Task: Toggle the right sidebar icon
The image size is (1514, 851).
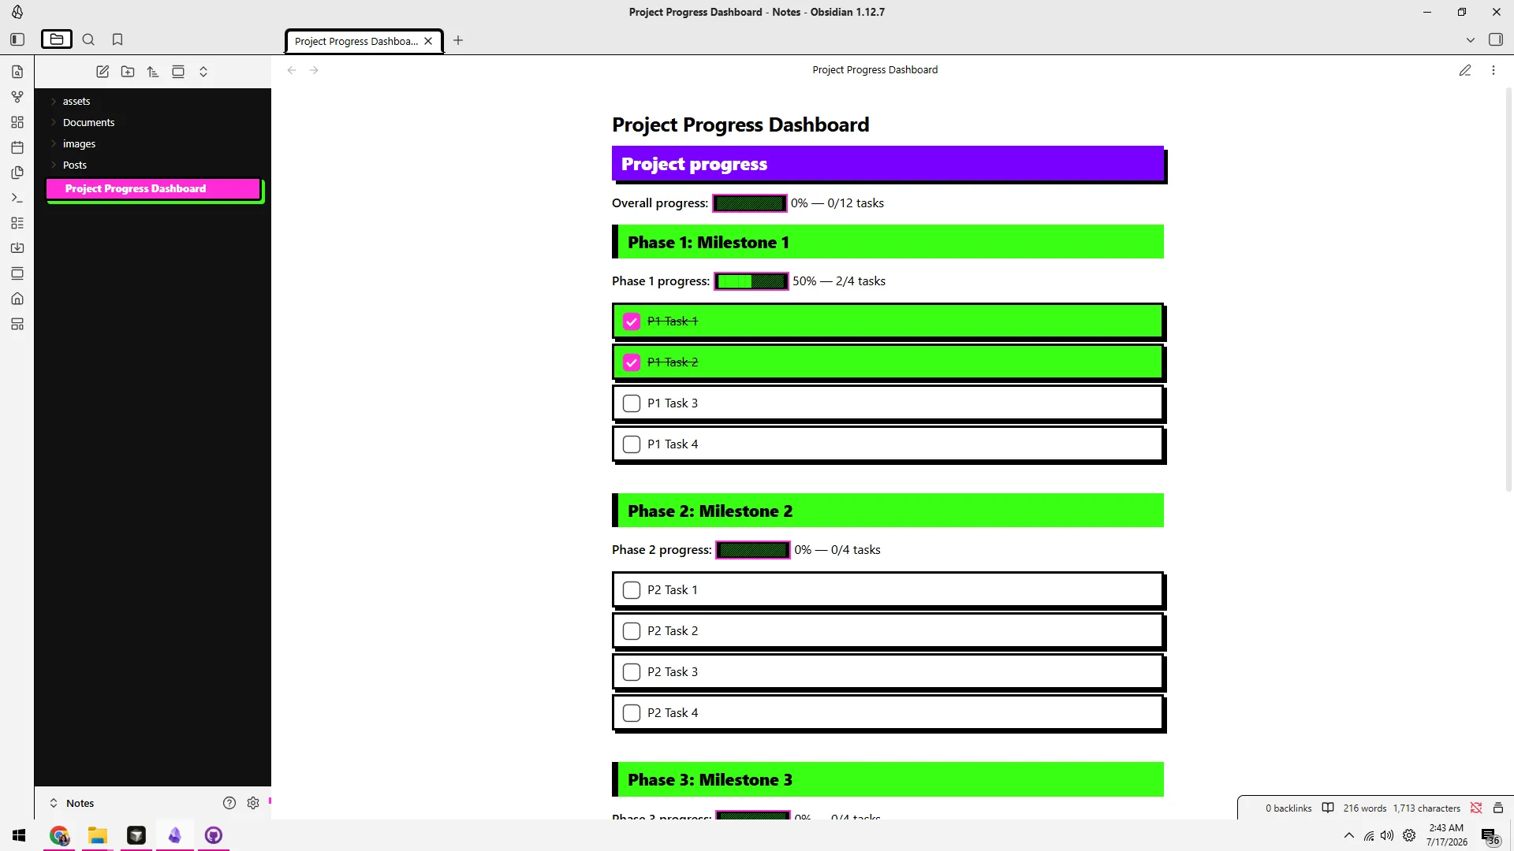Action: 1496,39
